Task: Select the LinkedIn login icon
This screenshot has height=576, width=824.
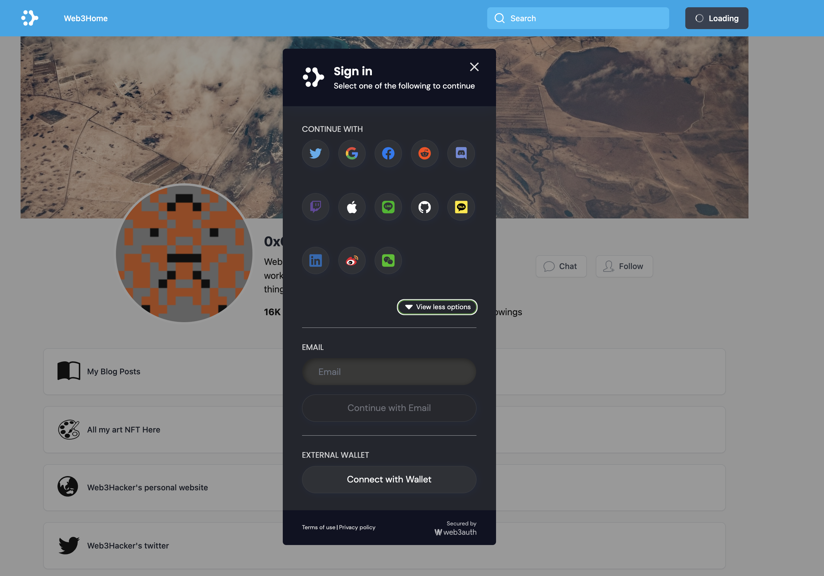Action: (x=315, y=260)
